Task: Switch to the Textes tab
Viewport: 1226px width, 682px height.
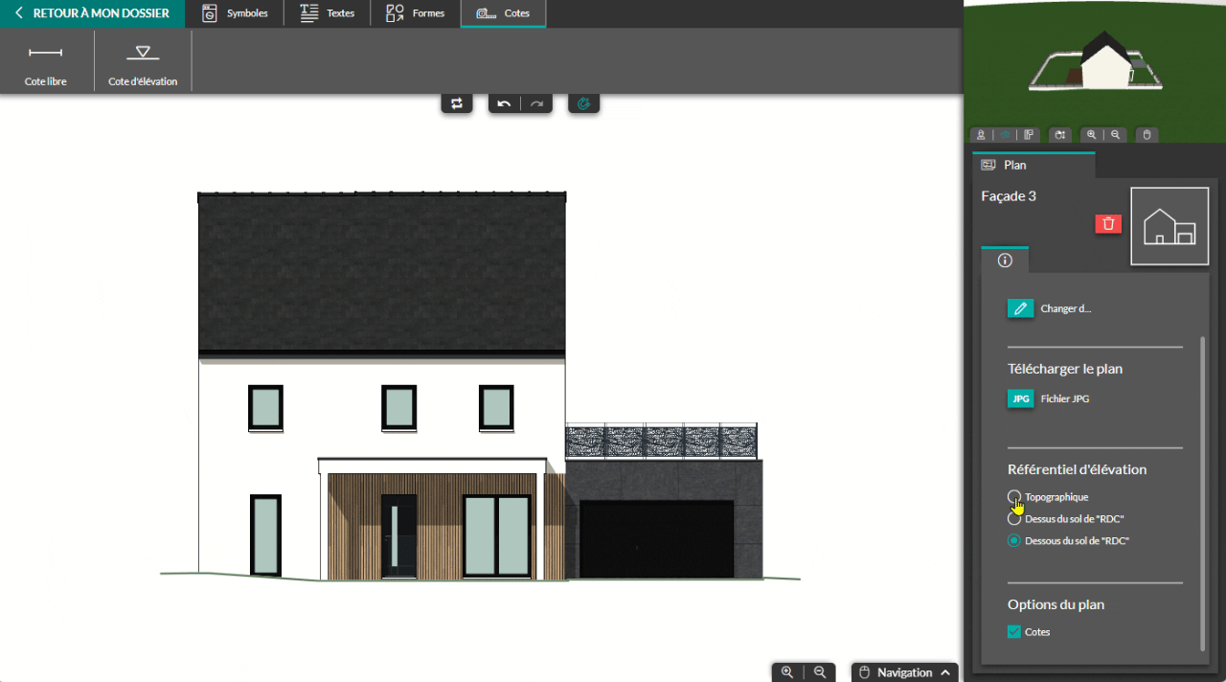Action: point(327,13)
